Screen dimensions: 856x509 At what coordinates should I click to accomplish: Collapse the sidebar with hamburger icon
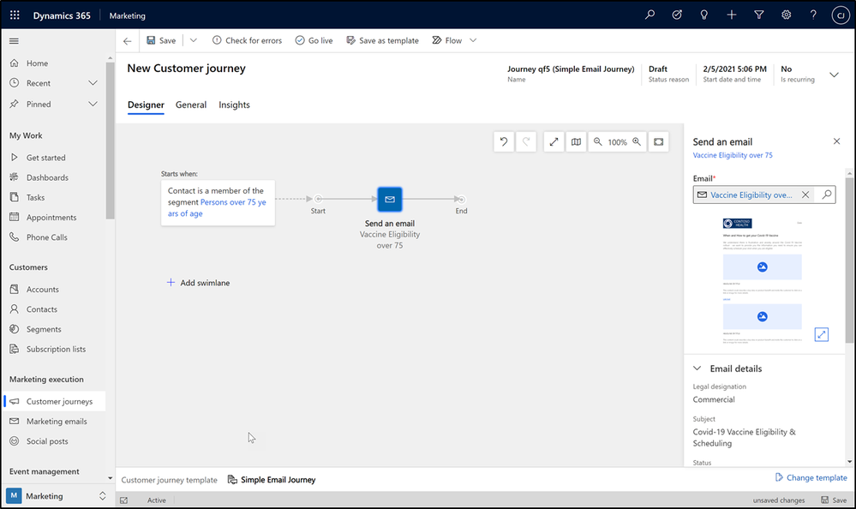[15, 41]
